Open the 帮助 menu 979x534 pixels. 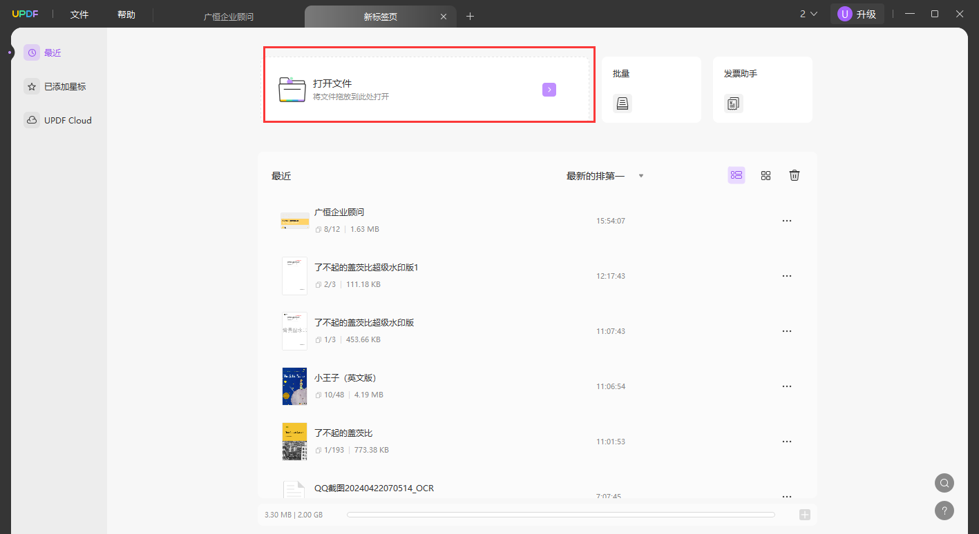[x=126, y=14]
